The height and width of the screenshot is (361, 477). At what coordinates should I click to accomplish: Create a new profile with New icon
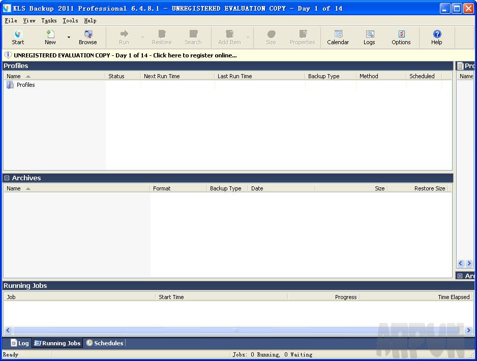pyautogui.click(x=50, y=38)
